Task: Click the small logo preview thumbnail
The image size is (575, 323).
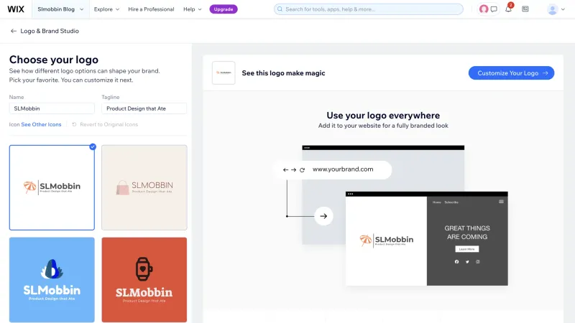Action: pyautogui.click(x=224, y=73)
